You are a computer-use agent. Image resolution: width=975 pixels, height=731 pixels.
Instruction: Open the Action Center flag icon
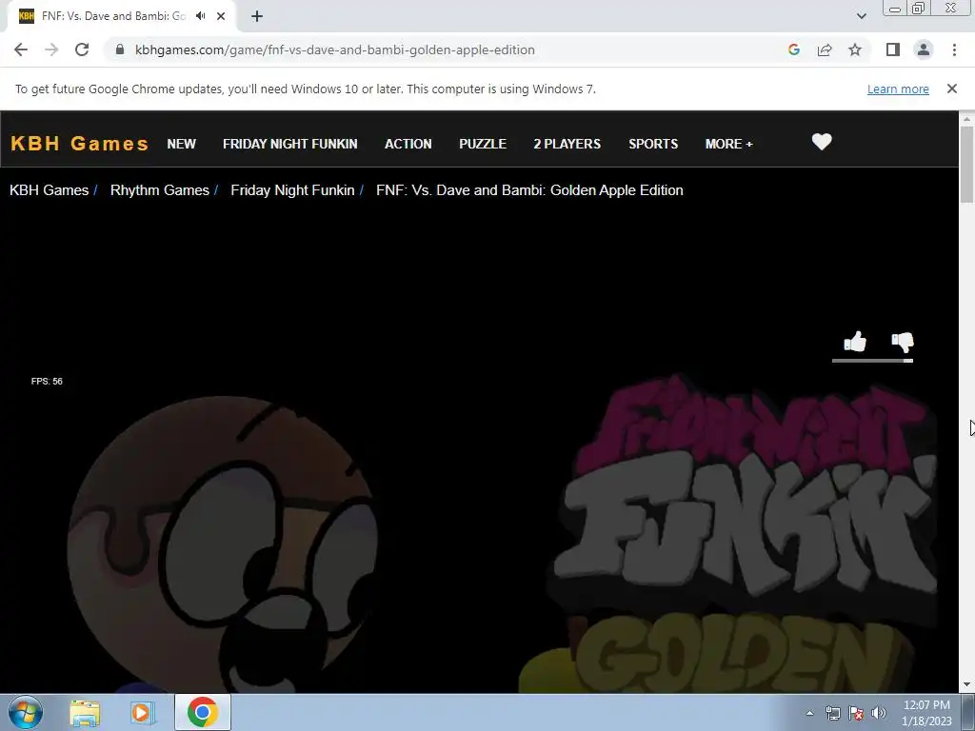[856, 713]
